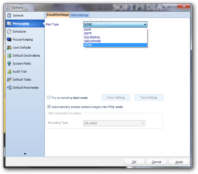Image resolution: width=198 pixels, height=174 pixels.
Task: Open User Defaults section
Action: click(25, 48)
